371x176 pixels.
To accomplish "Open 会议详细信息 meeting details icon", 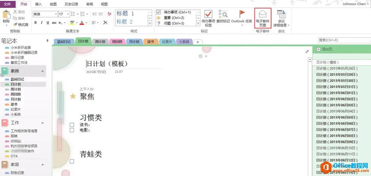I will (x=281, y=14).
